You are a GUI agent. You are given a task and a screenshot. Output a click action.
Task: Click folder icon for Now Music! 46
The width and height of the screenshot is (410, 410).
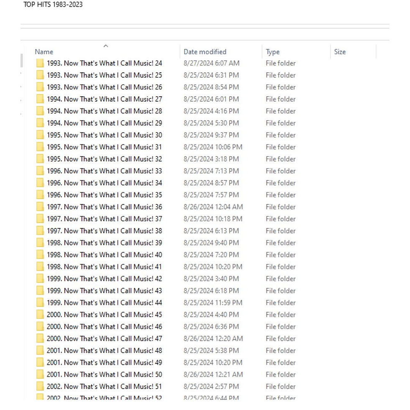point(40,327)
